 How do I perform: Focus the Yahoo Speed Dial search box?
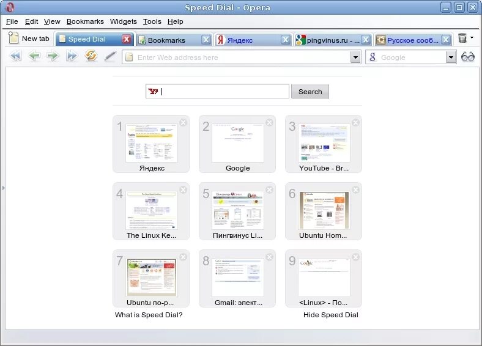coord(217,91)
